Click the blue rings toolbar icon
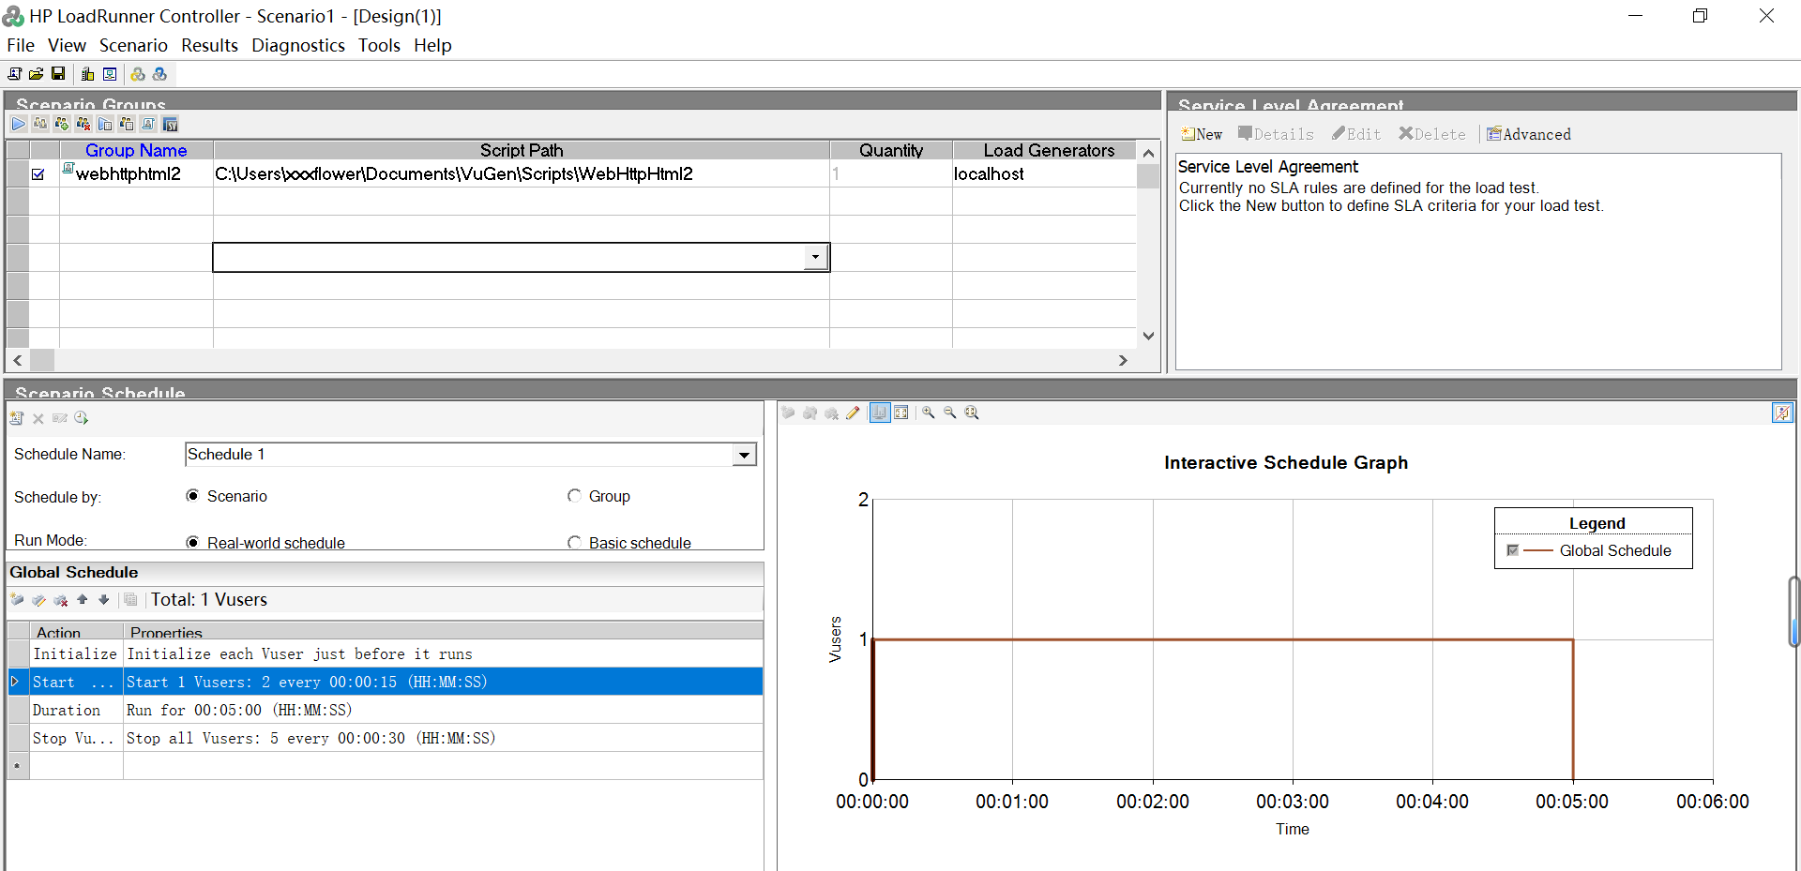1801x871 pixels. (x=160, y=74)
